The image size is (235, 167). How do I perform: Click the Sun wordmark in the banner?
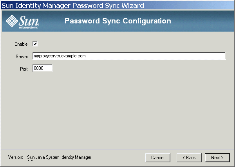(x=29, y=21)
